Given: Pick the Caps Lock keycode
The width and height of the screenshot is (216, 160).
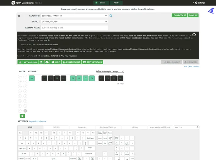Looking at the screenshot, I should (x=22, y=148).
